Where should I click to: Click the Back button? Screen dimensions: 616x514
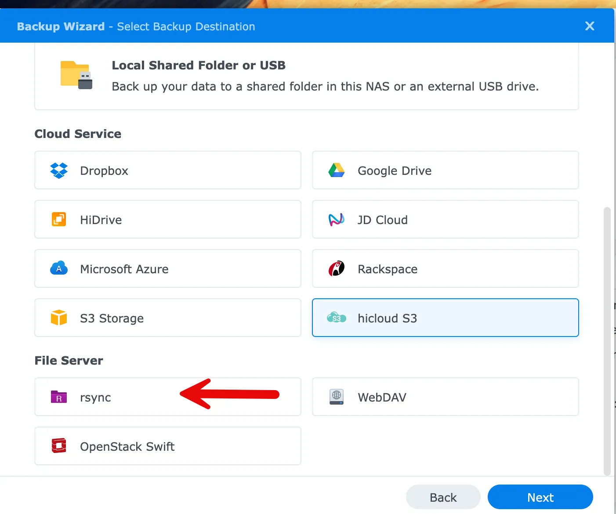(443, 497)
